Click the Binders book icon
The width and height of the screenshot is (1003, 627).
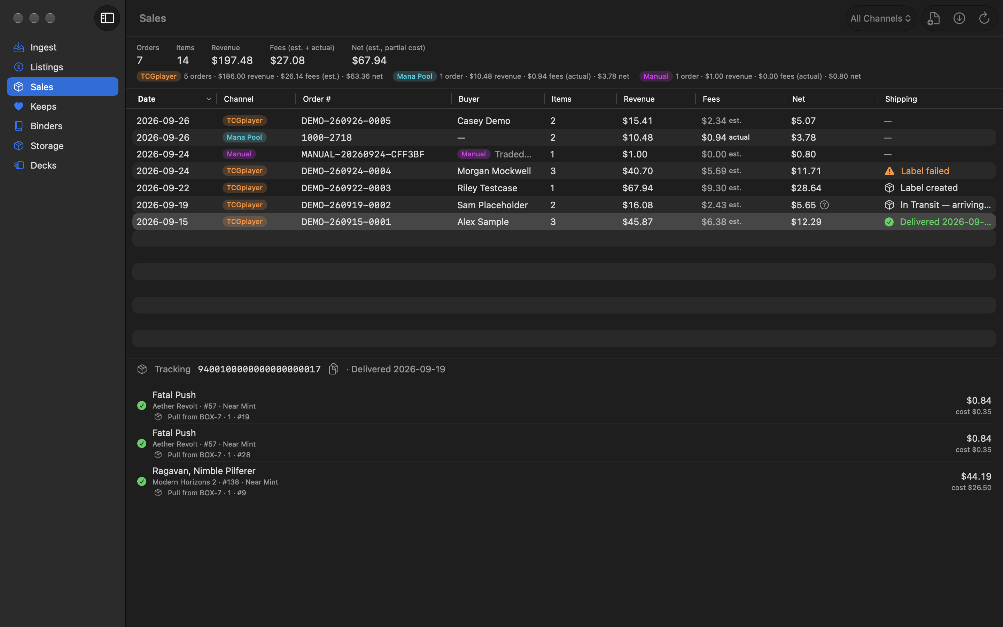[x=19, y=126]
